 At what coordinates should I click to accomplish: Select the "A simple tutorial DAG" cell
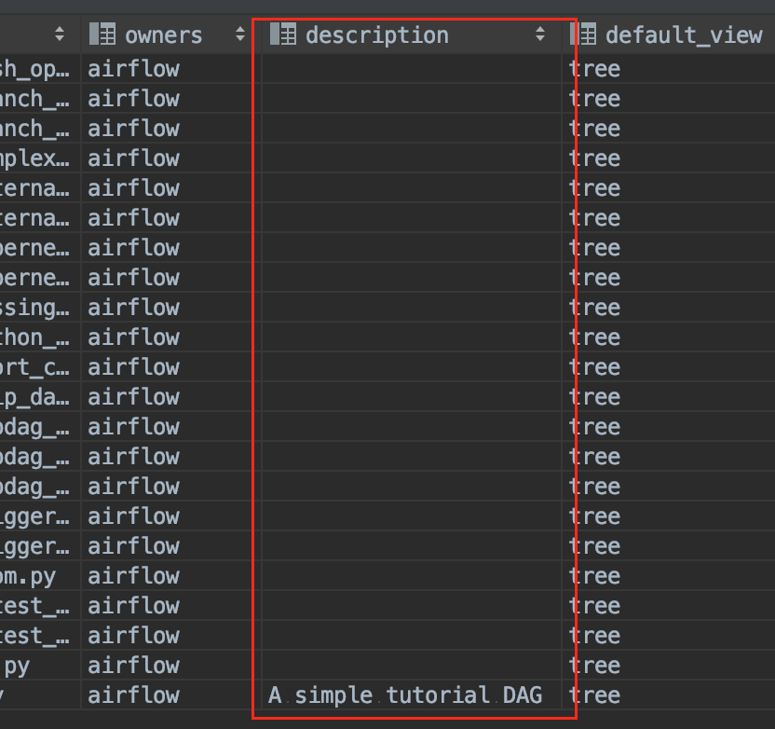405,695
